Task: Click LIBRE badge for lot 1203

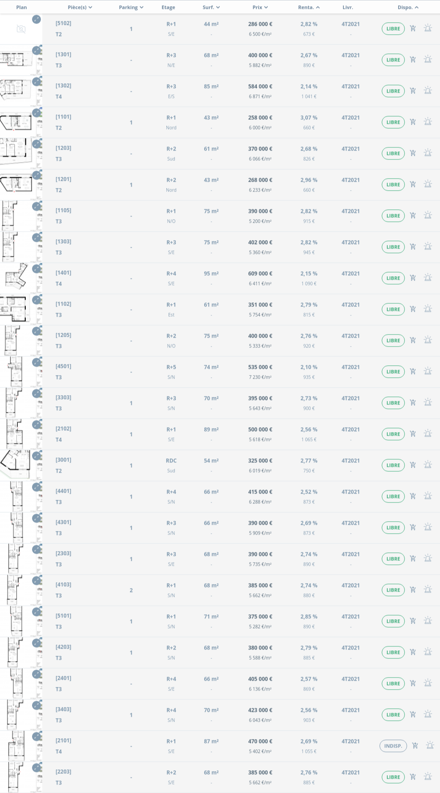Action: 393,153
